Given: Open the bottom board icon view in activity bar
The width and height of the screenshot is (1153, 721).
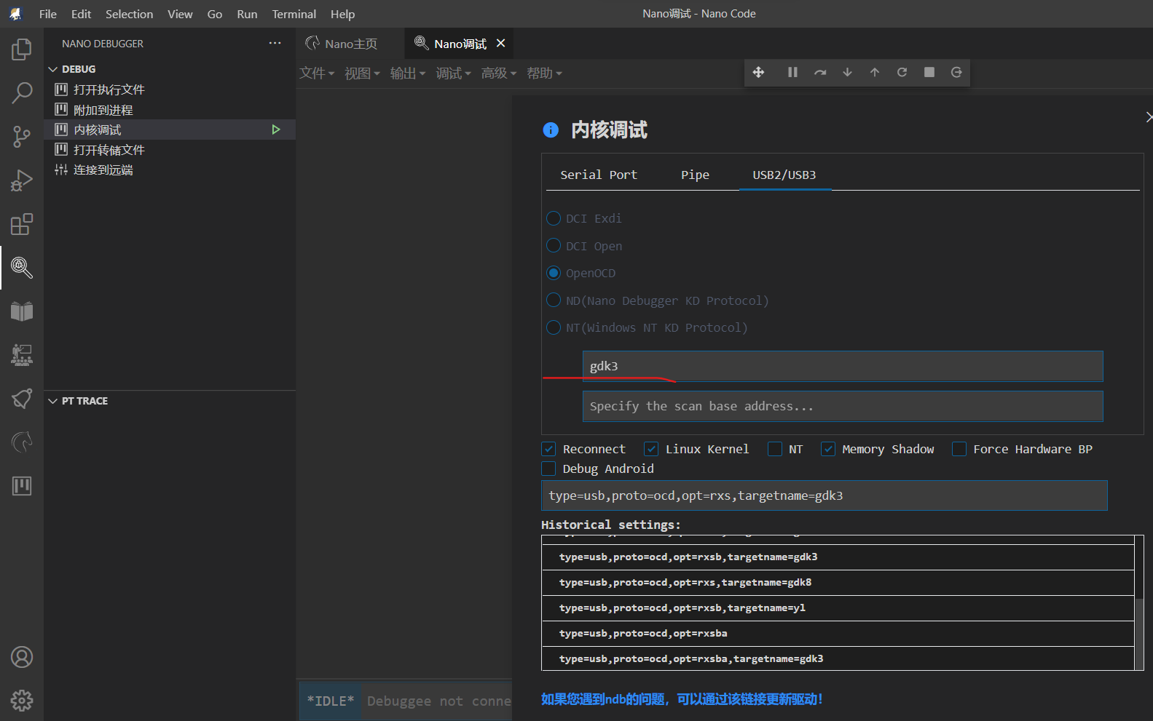Looking at the screenshot, I should [22, 486].
